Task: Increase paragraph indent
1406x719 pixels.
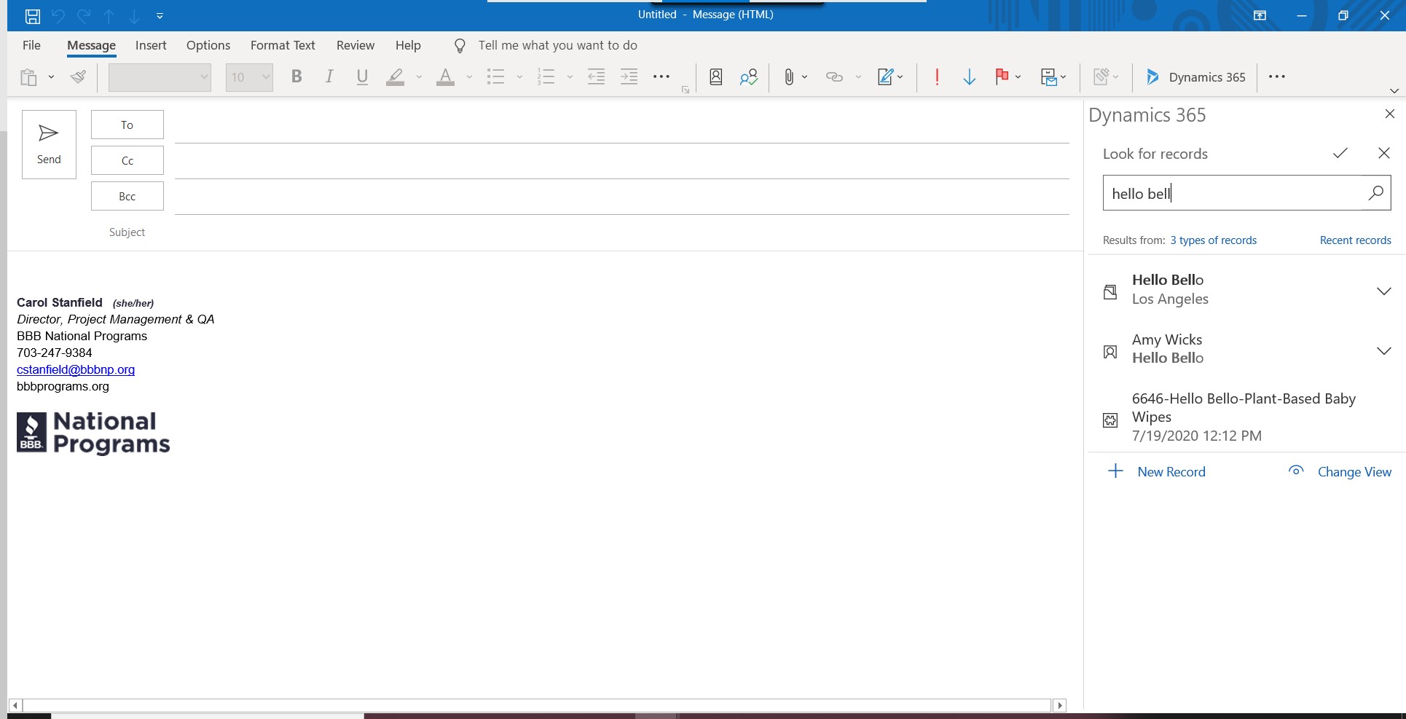Action: [629, 76]
